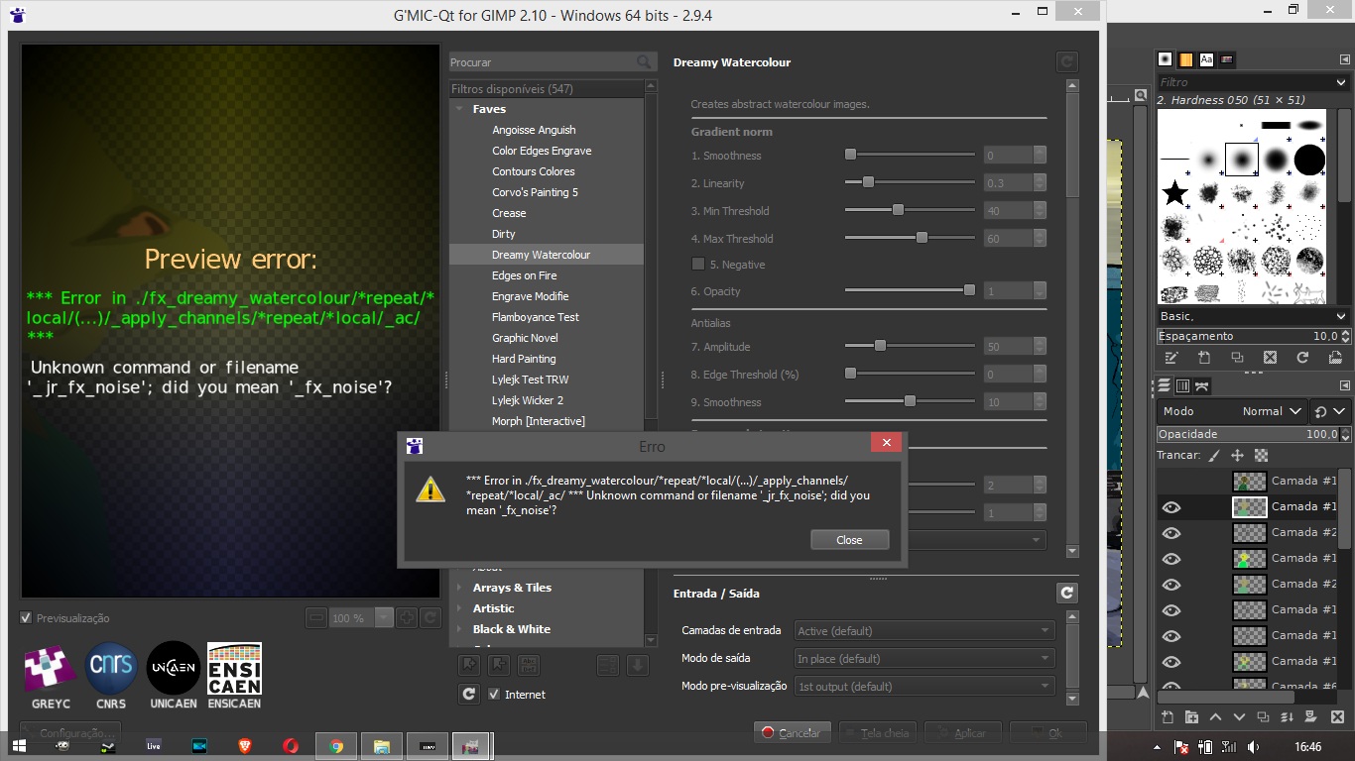This screenshot has width=1355, height=761.
Task: Open the Channels tab icon in GIMP
Action: tap(1182, 385)
